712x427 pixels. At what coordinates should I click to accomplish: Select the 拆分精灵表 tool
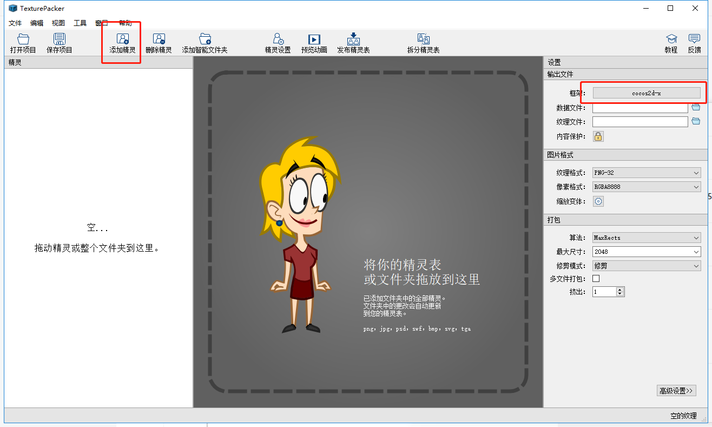[x=424, y=42]
